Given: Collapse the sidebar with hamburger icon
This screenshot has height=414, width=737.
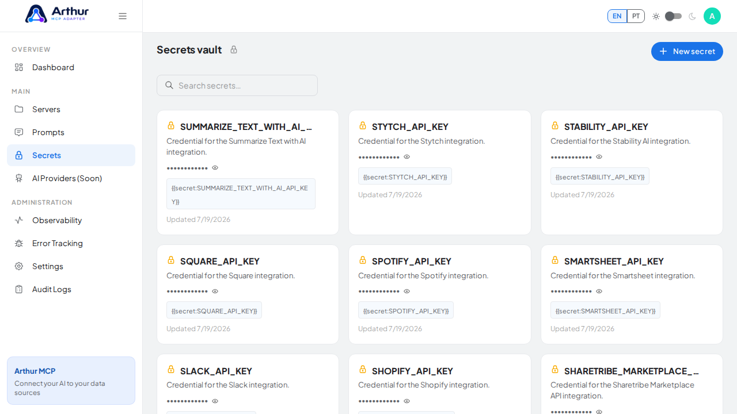Looking at the screenshot, I should pyautogui.click(x=123, y=16).
